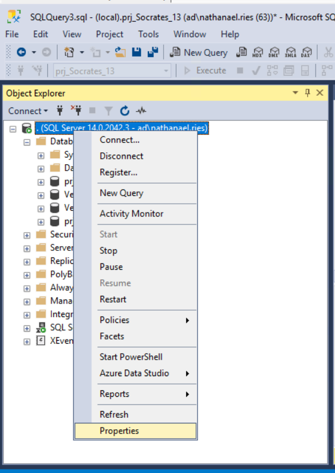Viewport: 335px width, 473px height.
Task: Click New Query in the main toolbar
Action: click(199, 52)
